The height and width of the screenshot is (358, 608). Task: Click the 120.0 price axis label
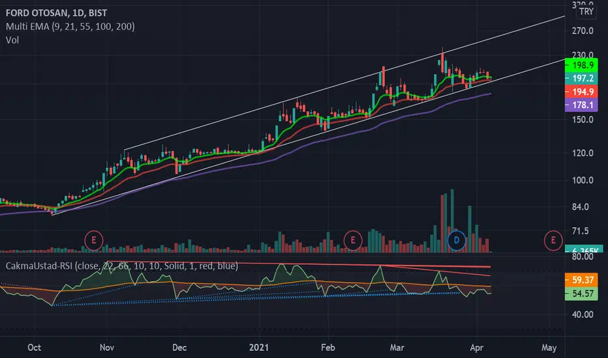pyautogui.click(x=583, y=153)
